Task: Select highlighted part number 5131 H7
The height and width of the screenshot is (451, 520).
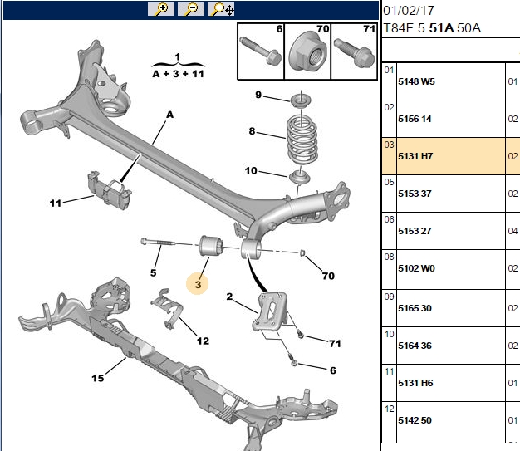Action: [x=451, y=156]
